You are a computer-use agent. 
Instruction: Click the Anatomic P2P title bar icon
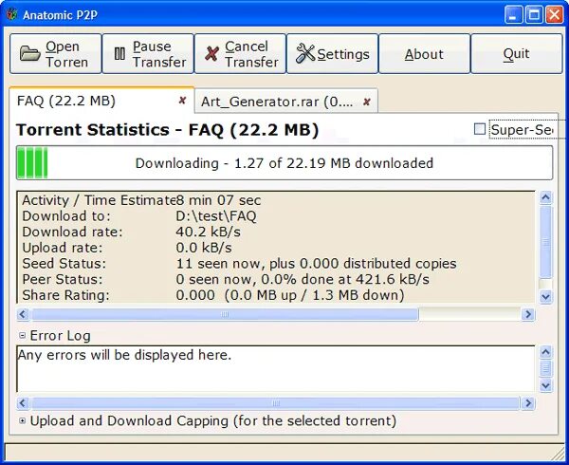pos(12,15)
